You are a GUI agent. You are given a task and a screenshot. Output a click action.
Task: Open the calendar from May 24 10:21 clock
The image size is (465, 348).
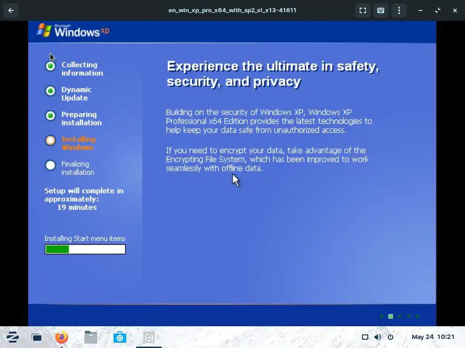pyautogui.click(x=433, y=337)
